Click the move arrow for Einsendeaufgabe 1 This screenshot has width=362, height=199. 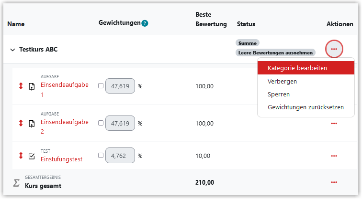click(21, 86)
